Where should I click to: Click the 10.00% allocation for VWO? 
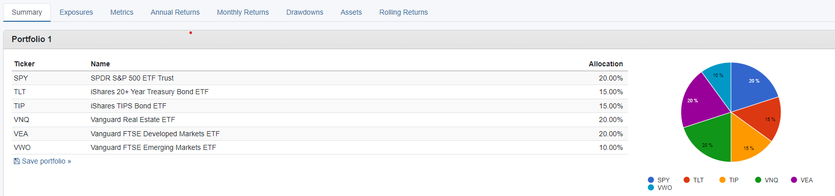pyautogui.click(x=611, y=147)
